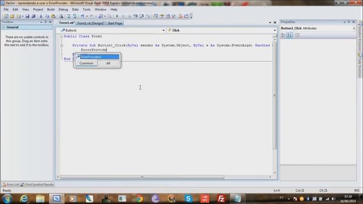
Task: Open the Debug menu
Action: pos(63,10)
